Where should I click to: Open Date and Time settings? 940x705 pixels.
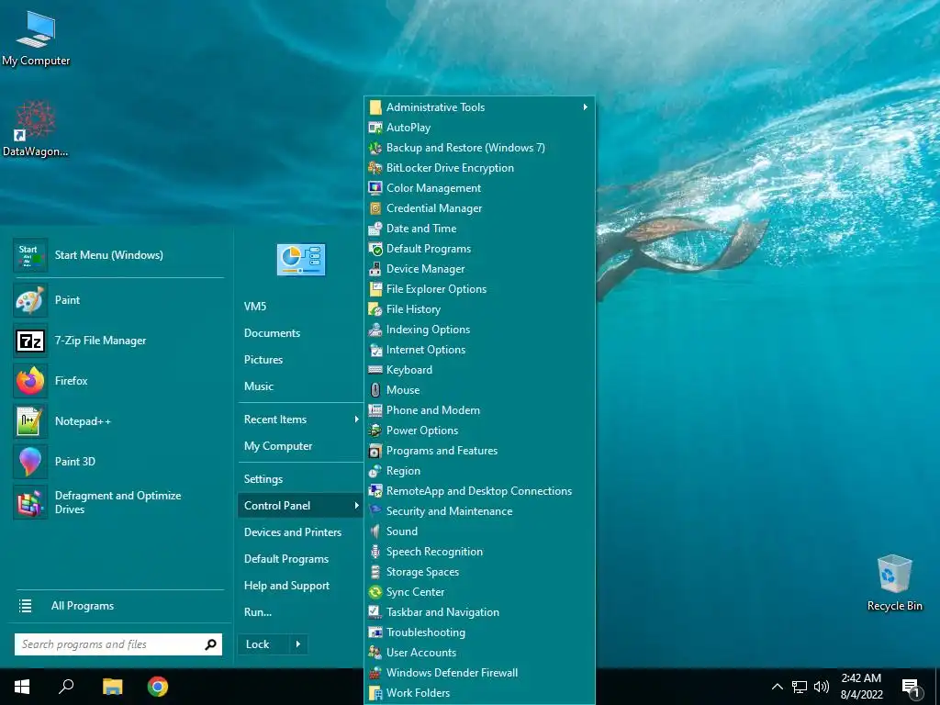click(x=479, y=229)
